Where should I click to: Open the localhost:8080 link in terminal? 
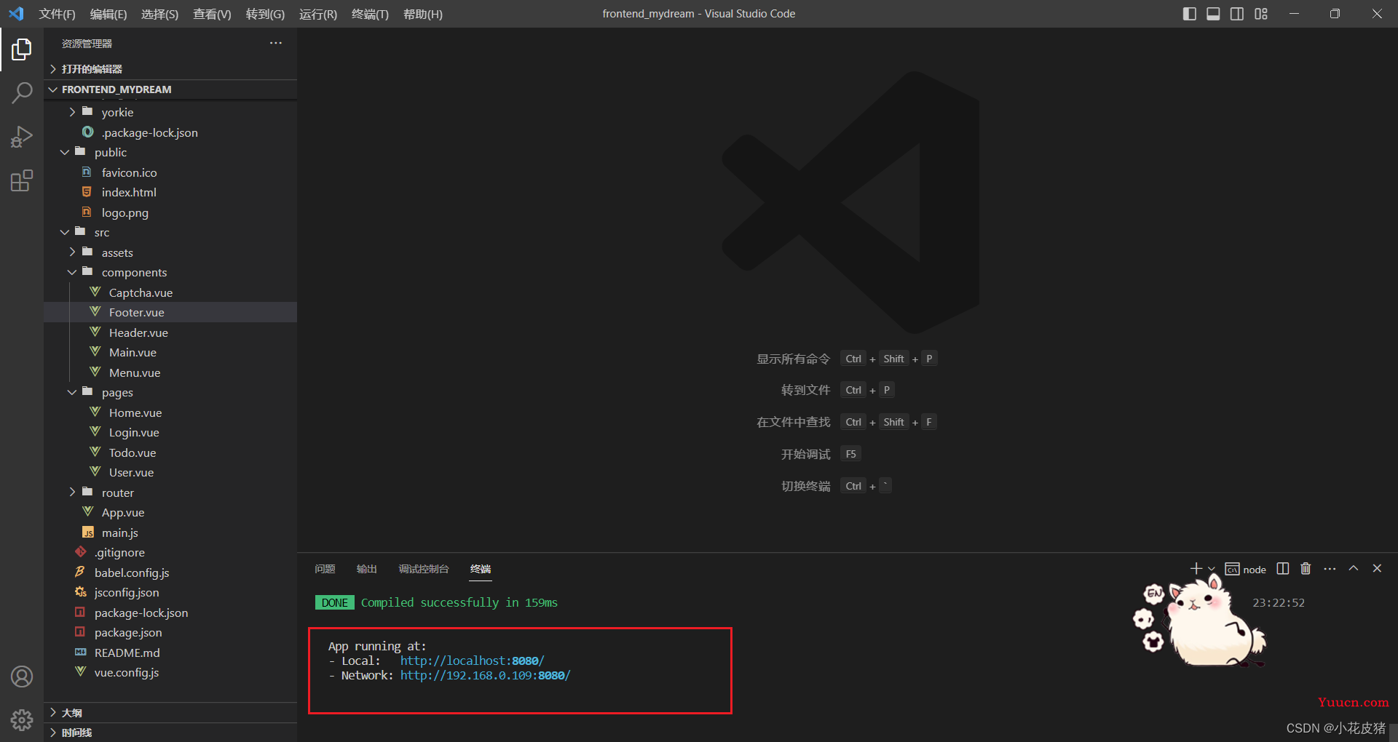pos(472,661)
